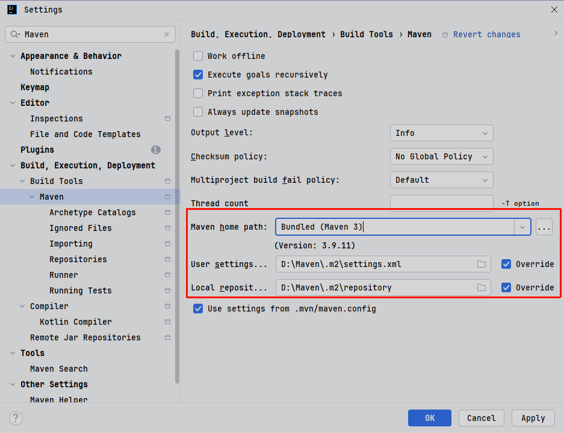Open Maven Search under Tools
The image size is (564, 433).
[59, 369]
